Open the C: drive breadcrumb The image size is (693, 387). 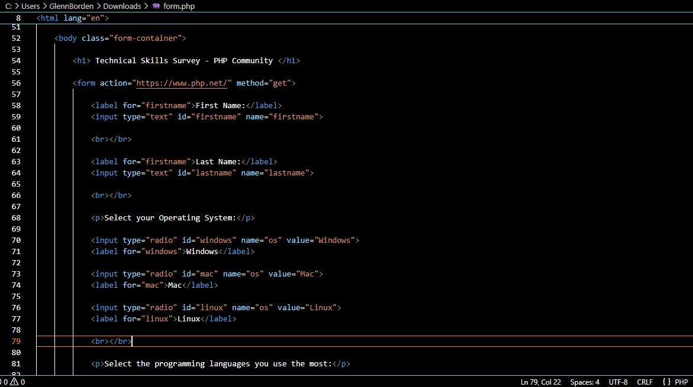tap(8, 6)
